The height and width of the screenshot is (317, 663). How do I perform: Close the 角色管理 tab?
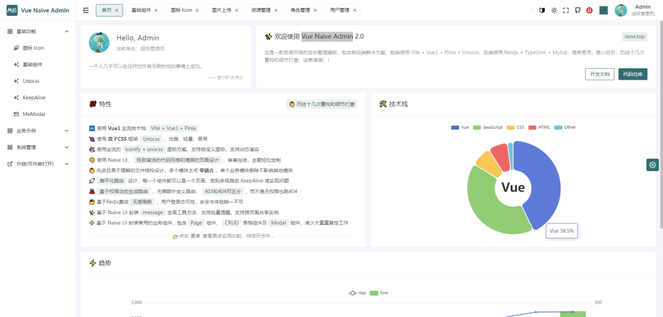[315, 10]
